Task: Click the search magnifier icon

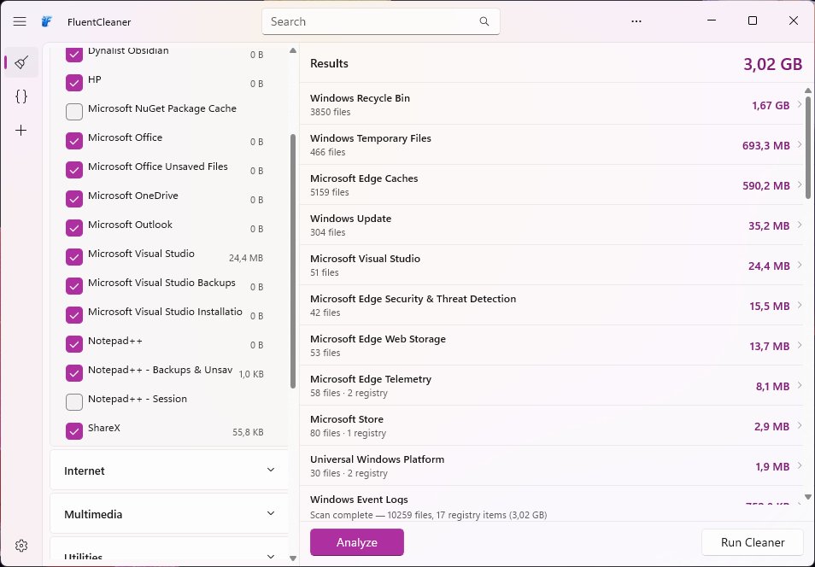Action: coord(484,21)
